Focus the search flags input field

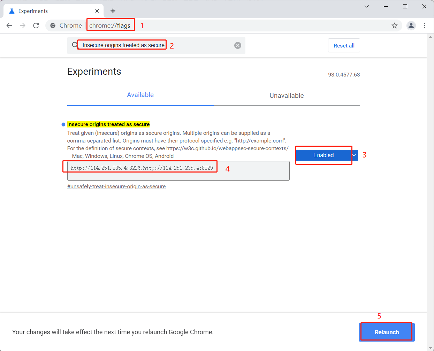(153, 45)
